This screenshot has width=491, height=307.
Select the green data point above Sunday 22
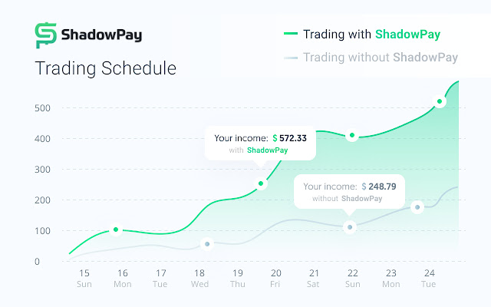pyautogui.click(x=352, y=136)
